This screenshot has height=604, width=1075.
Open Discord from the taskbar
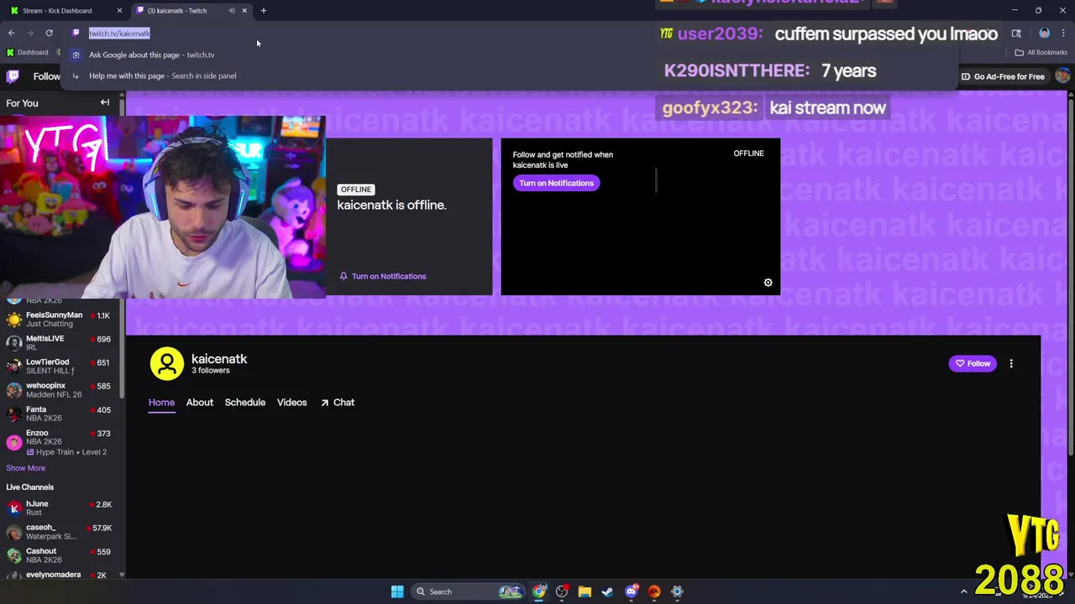tap(631, 591)
